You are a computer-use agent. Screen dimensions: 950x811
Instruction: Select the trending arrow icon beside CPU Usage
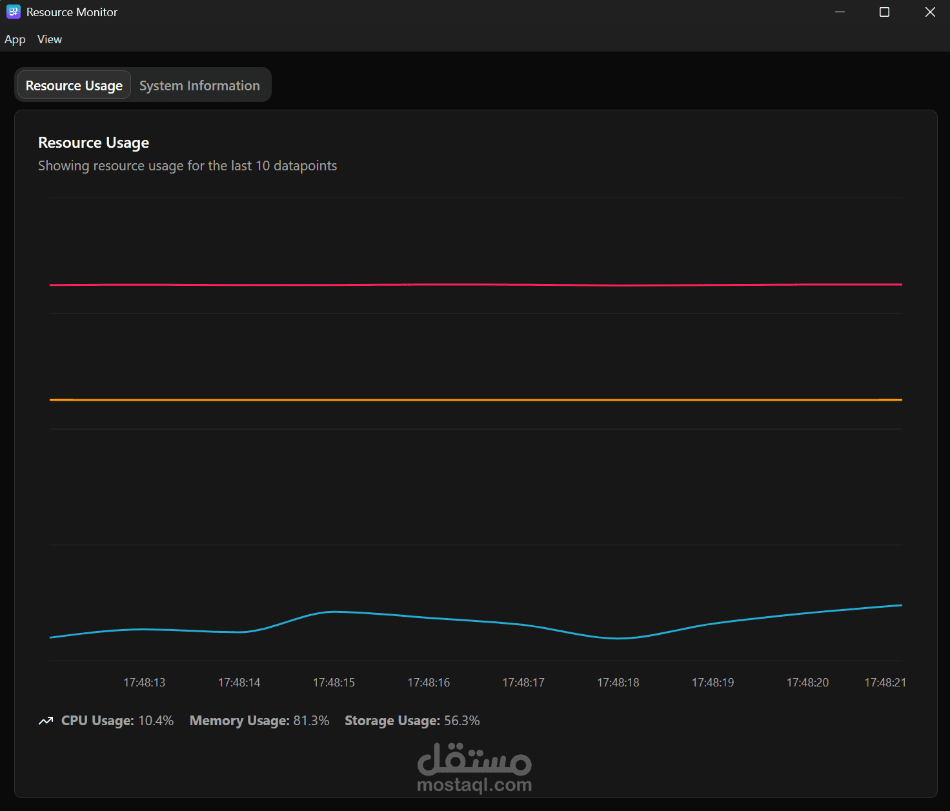point(45,721)
